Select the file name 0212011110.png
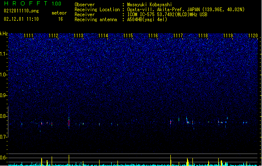The height and width of the screenshot is (166, 262). [x=21, y=11]
